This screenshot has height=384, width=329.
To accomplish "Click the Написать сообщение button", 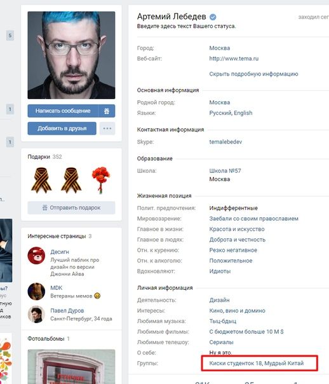I will (63, 111).
